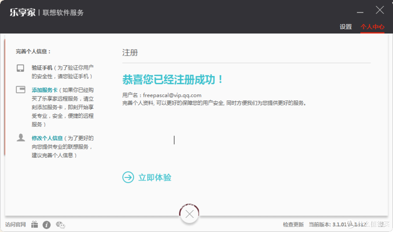This screenshot has width=393, height=232.
Task: Minimize the 乐享家 window
Action: 360,12
